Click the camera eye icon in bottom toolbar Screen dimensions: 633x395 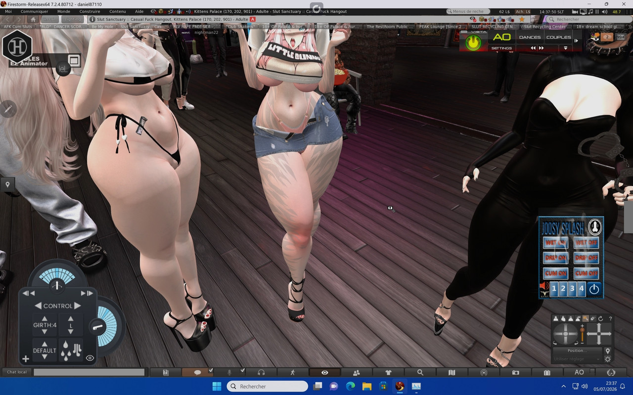click(324, 372)
